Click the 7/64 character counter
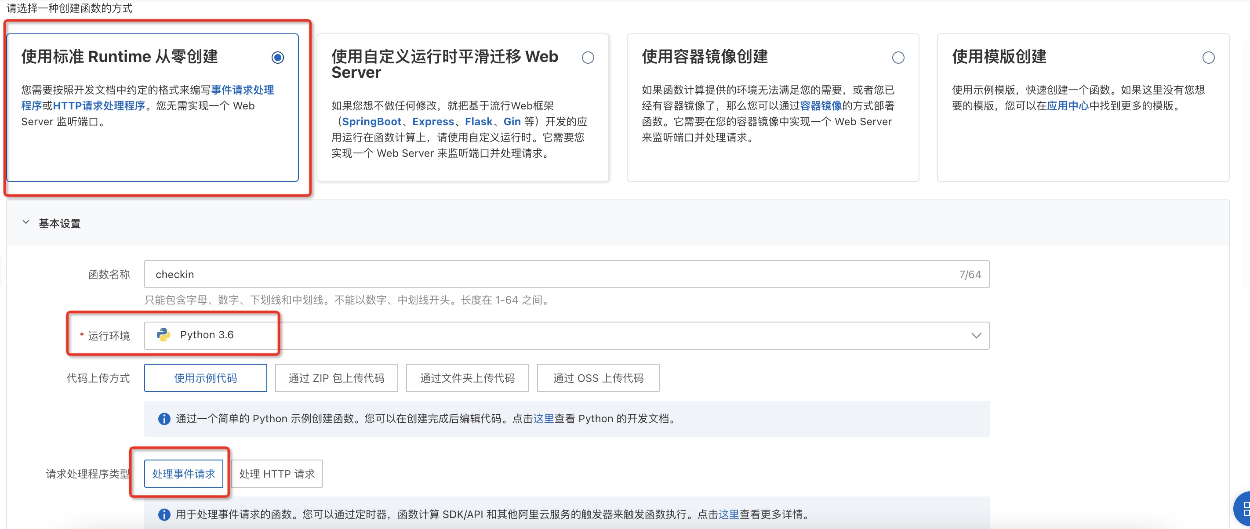Viewport: 1250px width, 529px height. [x=970, y=275]
